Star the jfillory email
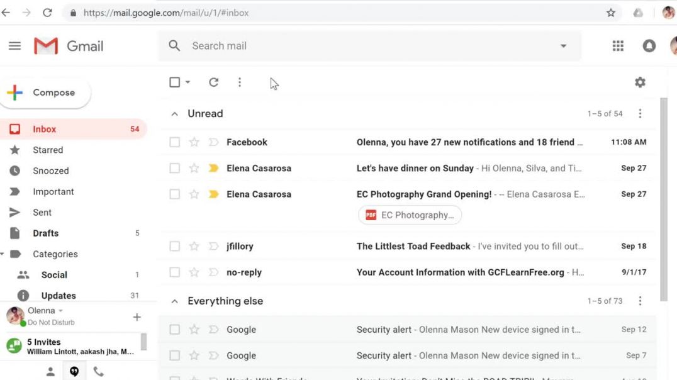The height and width of the screenshot is (380, 677). (x=194, y=246)
